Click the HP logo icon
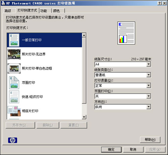The width and height of the screenshot is (168, 155). (12, 140)
